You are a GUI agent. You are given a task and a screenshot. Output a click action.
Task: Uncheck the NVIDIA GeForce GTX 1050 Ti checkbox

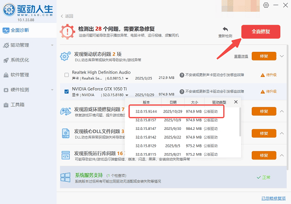pos(66,92)
